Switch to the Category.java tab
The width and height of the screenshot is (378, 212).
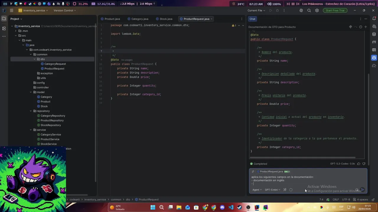pyautogui.click(x=138, y=19)
